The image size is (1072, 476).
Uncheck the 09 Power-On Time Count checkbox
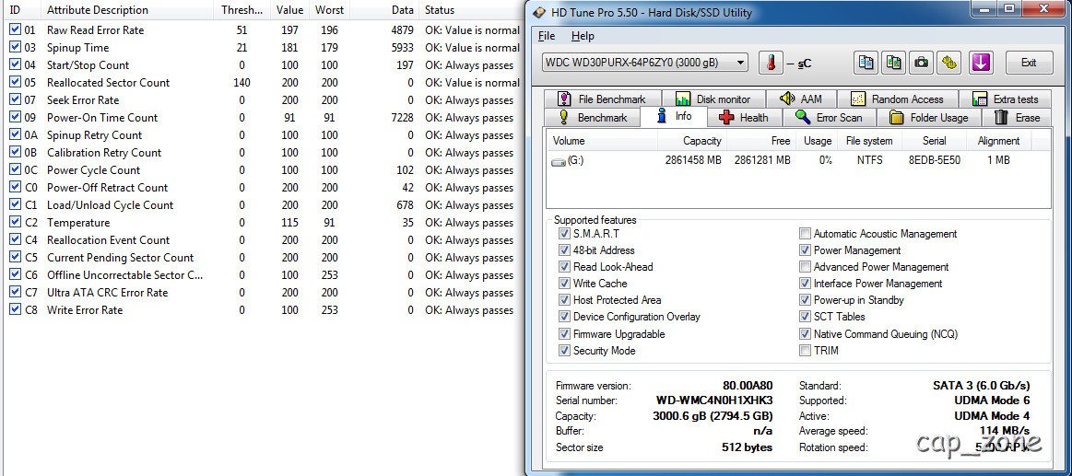pos(15,118)
